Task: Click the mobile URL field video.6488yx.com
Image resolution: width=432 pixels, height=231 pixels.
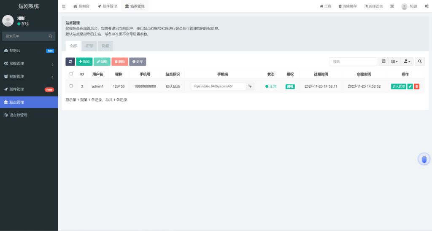Action: coord(218,86)
